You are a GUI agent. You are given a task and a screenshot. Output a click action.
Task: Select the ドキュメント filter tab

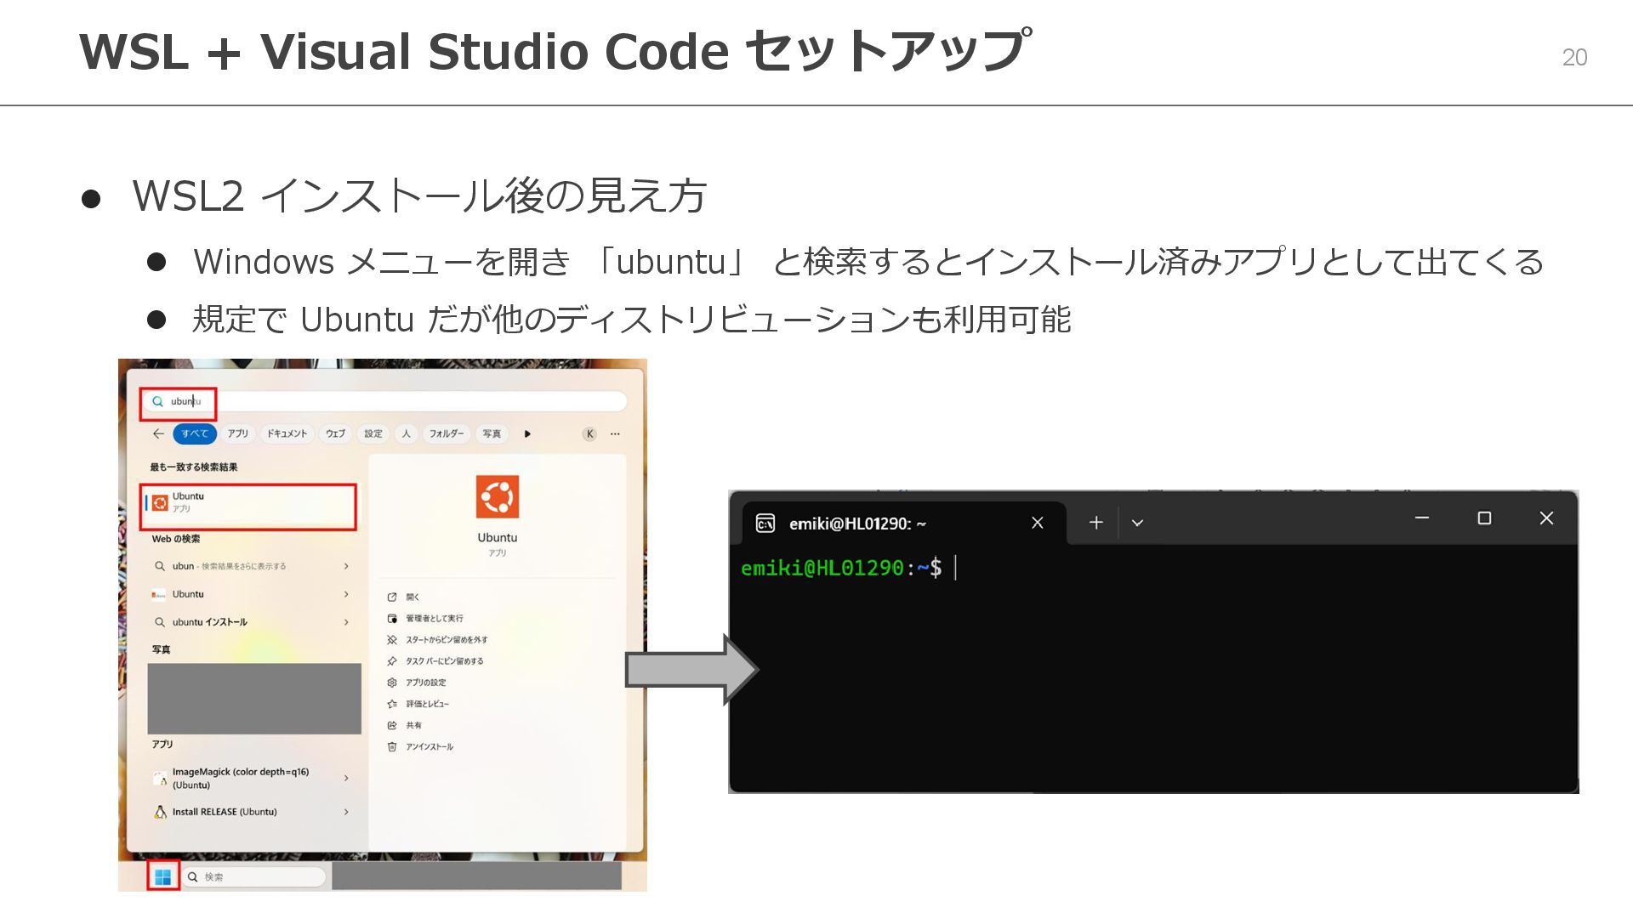pyautogui.click(x=287, y=433)
